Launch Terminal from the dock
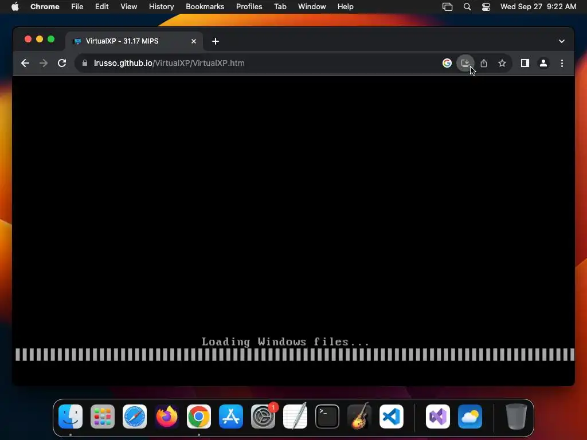587x440 pixels. point(327,417)
